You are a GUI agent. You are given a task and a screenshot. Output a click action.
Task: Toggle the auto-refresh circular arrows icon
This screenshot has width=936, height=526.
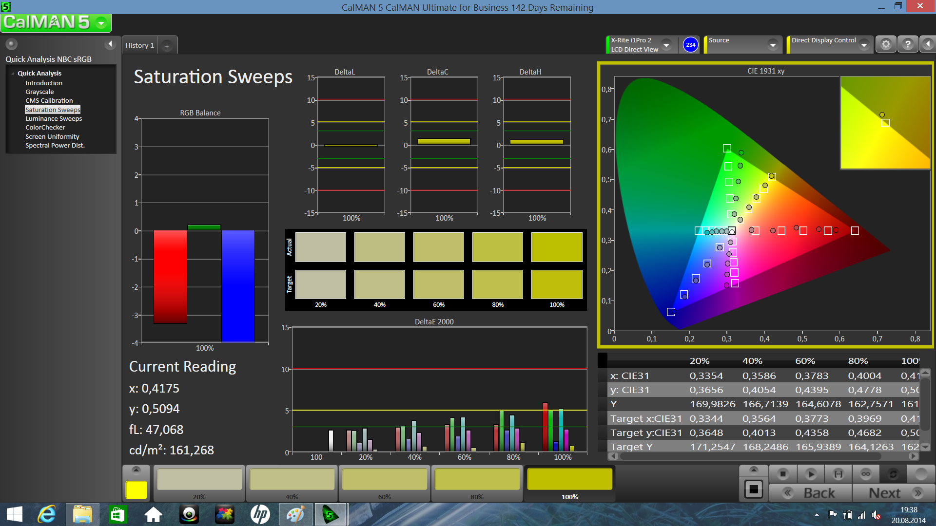pos(893,474)
